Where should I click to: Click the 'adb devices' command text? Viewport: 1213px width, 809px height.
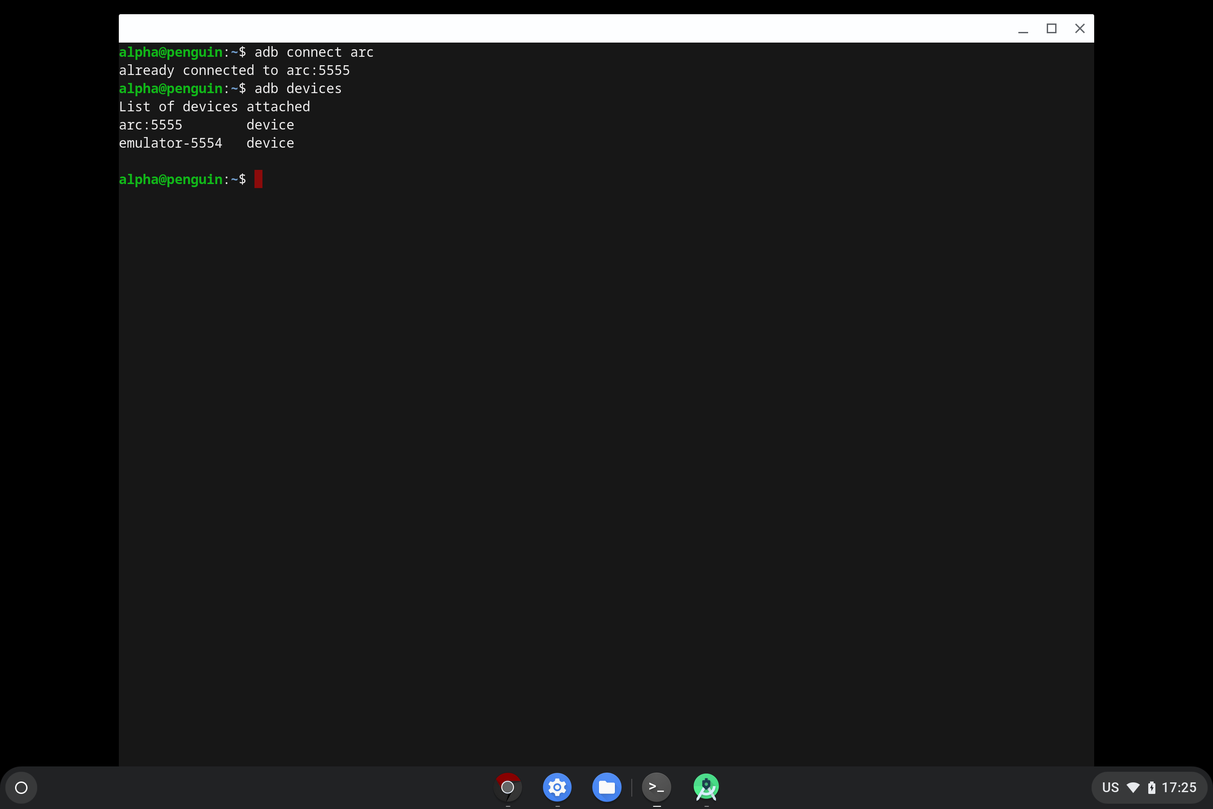[298, 88]
